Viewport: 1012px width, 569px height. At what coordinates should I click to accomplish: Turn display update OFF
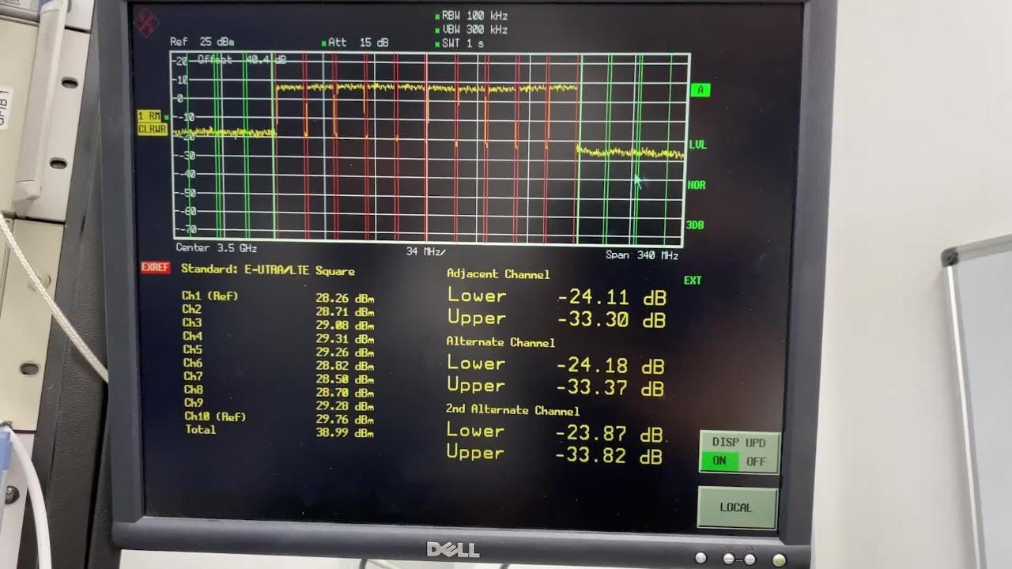pos(757,462)
